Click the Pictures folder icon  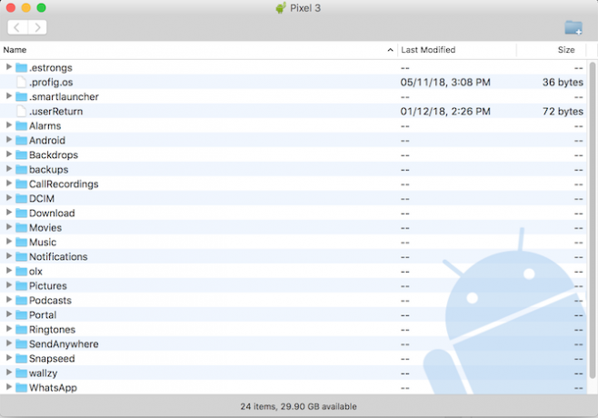[22, 285]
